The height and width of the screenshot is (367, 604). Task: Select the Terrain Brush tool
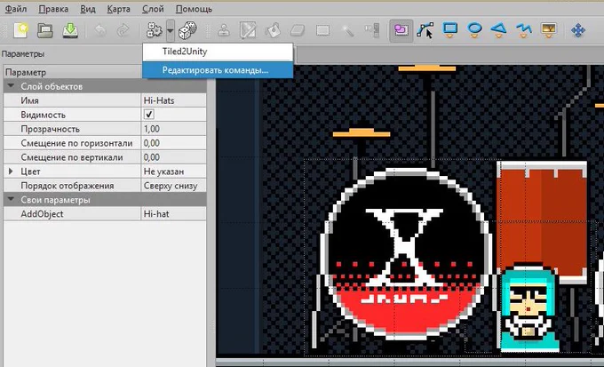point(248,30)
